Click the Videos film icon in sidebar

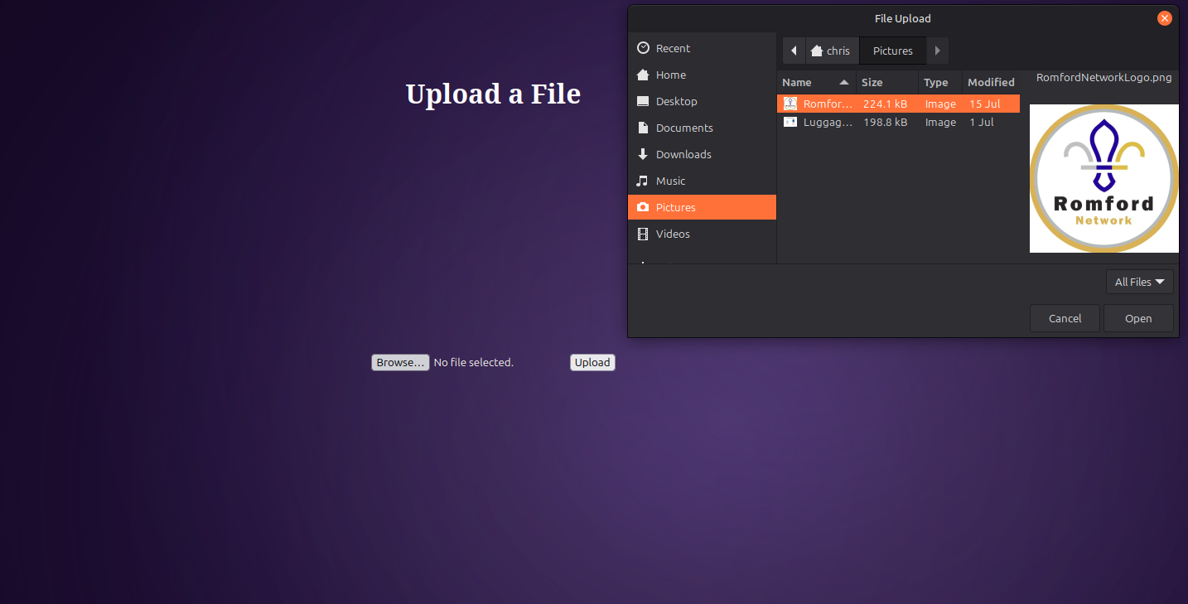pyautogui.click(x=643, y=234)
